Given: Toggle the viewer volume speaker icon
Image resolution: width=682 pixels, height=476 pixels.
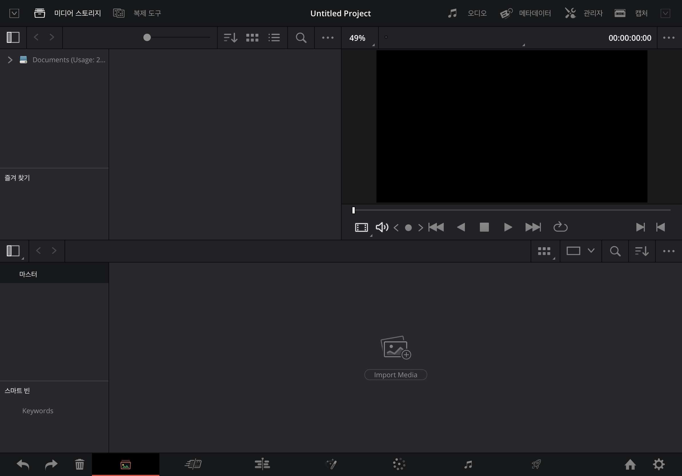Looking at the screenshot, I should (x=382, y=227).
